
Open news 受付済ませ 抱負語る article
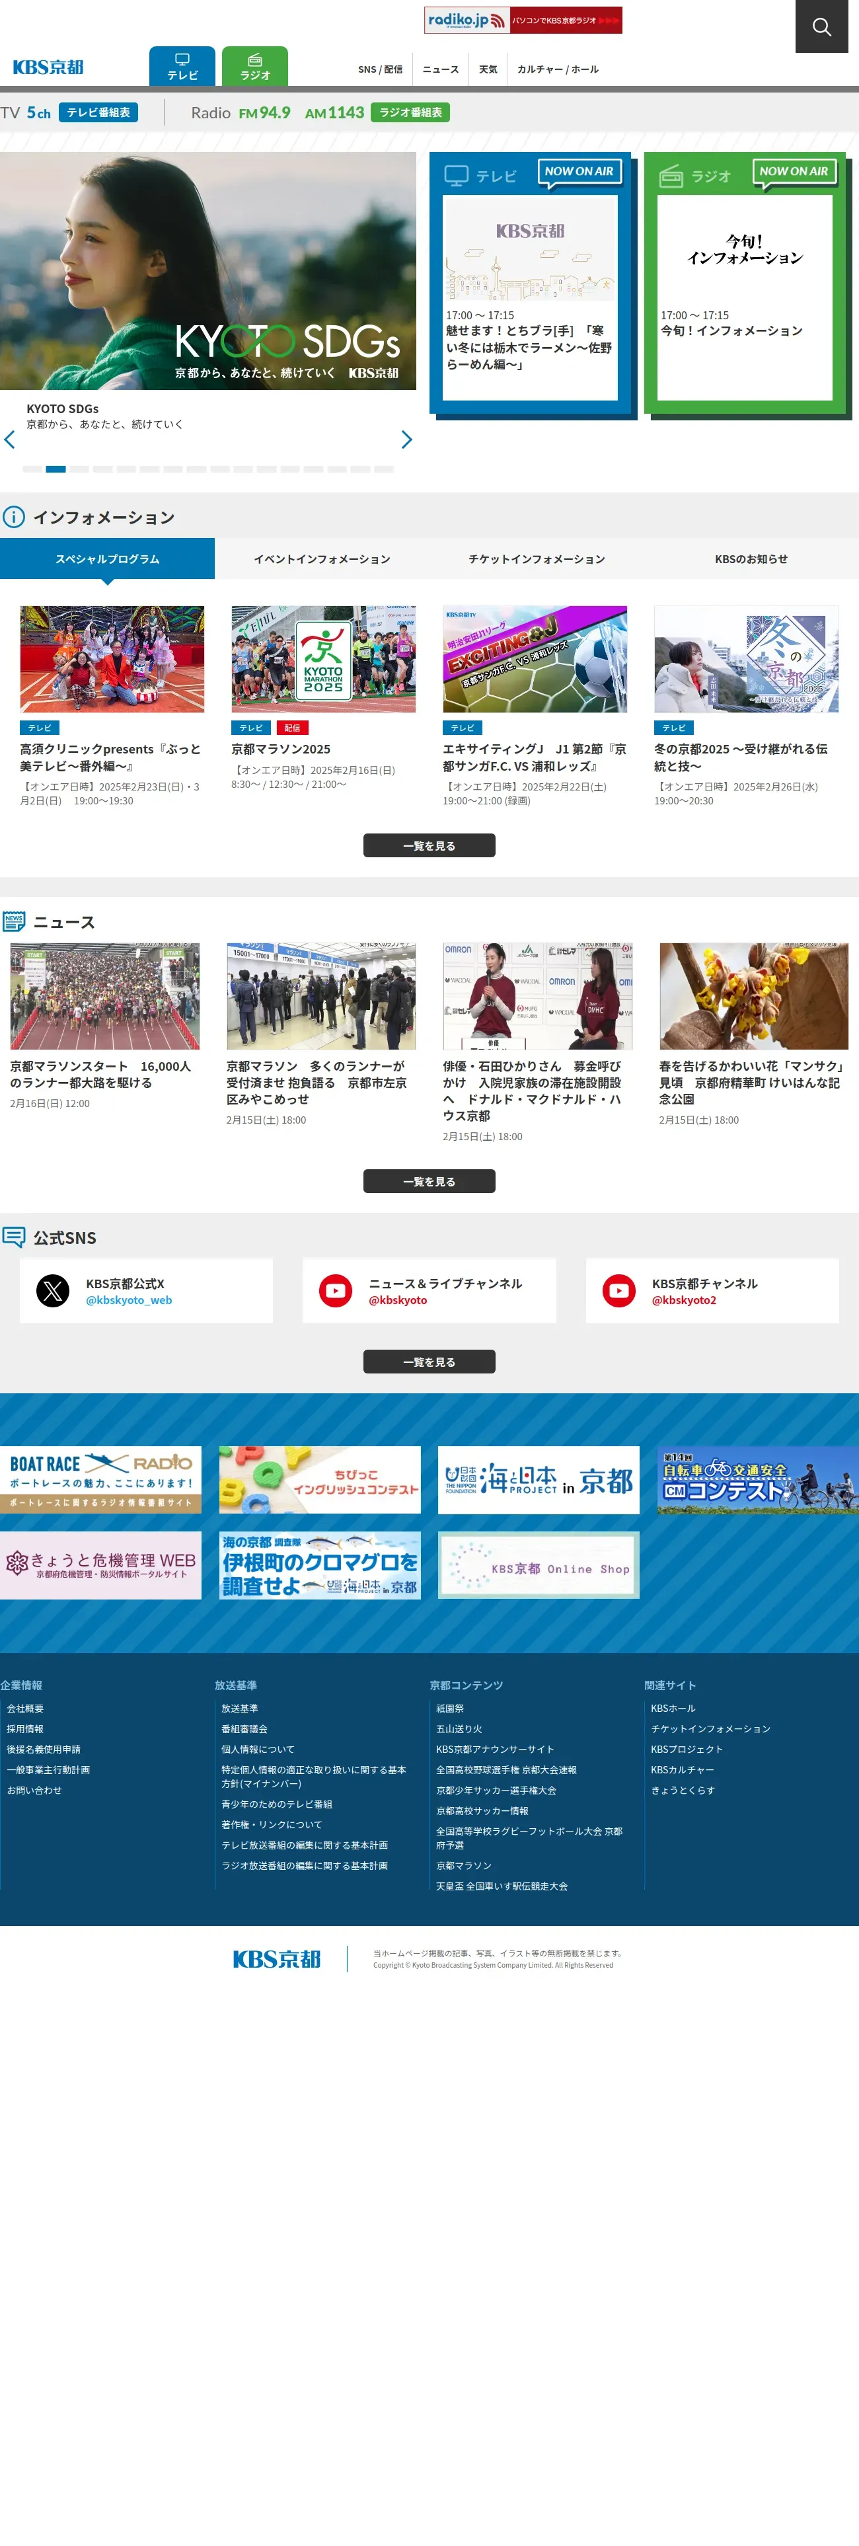(321, 996)
